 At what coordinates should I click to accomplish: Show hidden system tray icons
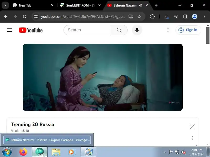(165, 152)
